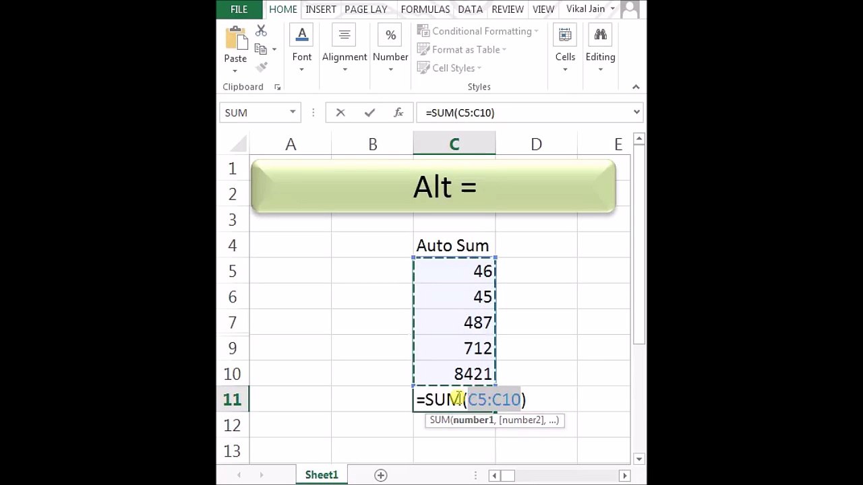Click cell containing 487
This screenshot has height=485, width=863.
tap(454, 322)
